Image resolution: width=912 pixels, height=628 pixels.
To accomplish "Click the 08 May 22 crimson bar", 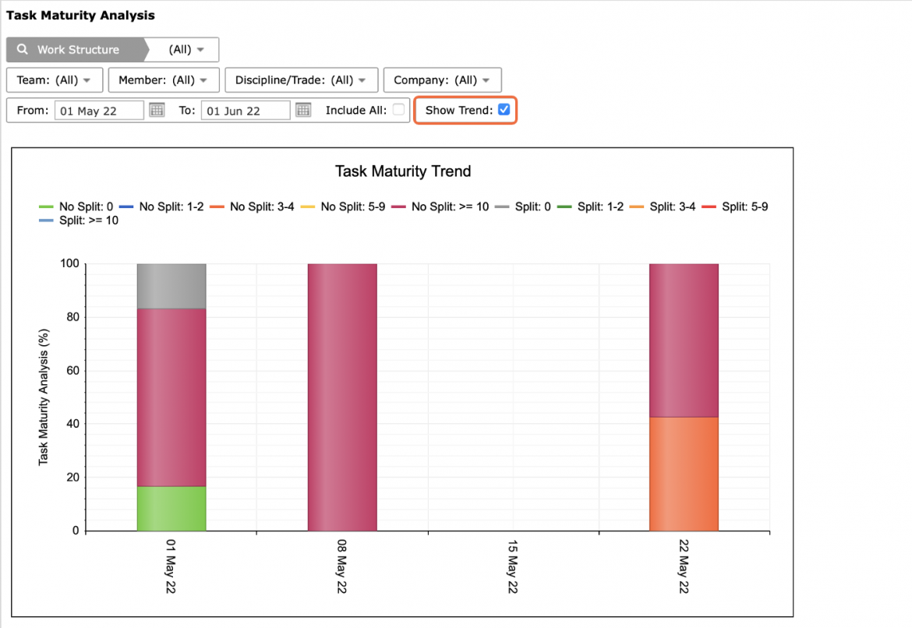I will (x=342, y=397).
